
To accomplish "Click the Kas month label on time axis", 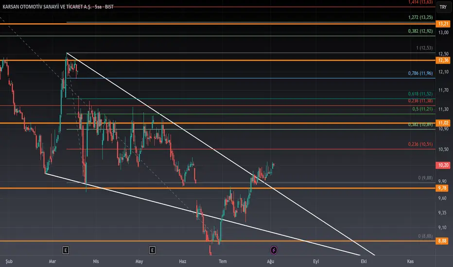I will pyautogui.click(x=410, y=262).
